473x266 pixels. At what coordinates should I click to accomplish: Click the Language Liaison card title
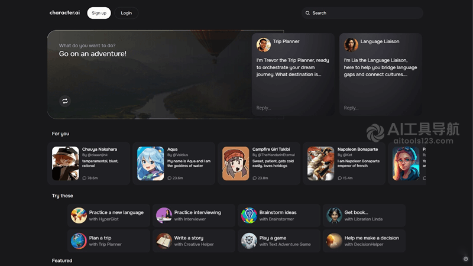point(380,41)
